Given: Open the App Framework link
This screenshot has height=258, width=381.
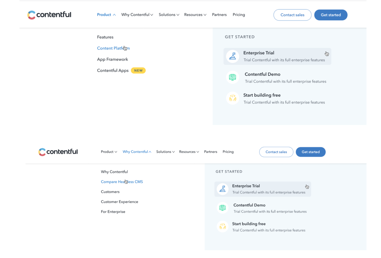Looking at the screenshot, I should coord(112,59).
